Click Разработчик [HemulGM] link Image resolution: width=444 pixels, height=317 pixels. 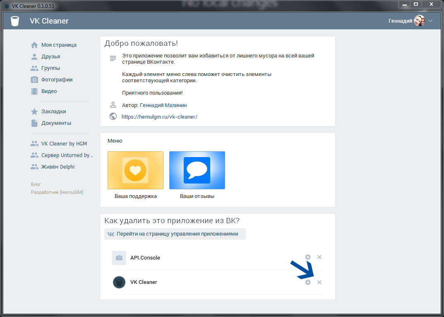[57, 192]
